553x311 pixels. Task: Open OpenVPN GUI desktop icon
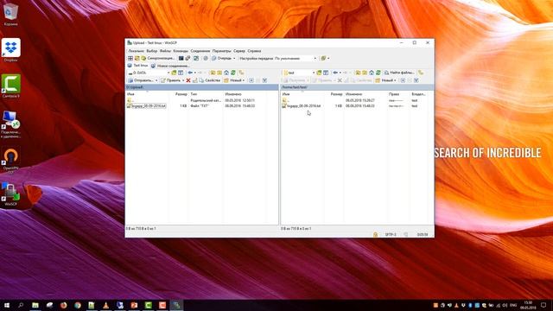pyautogui.click(x=10, y=161)
